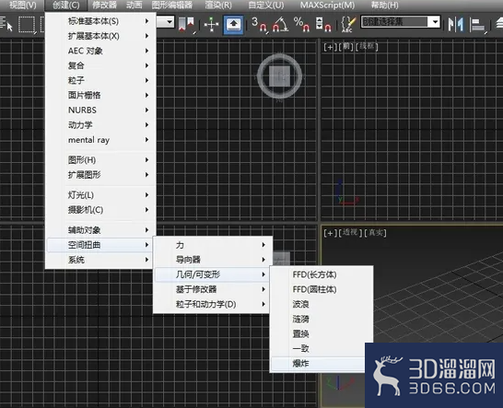Open the 自定义(U) menu
The image size is (503, 408).
click(x=266, y=6)
